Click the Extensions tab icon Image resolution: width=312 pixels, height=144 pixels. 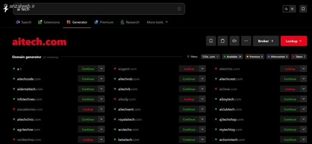click(x=40, y=22)
